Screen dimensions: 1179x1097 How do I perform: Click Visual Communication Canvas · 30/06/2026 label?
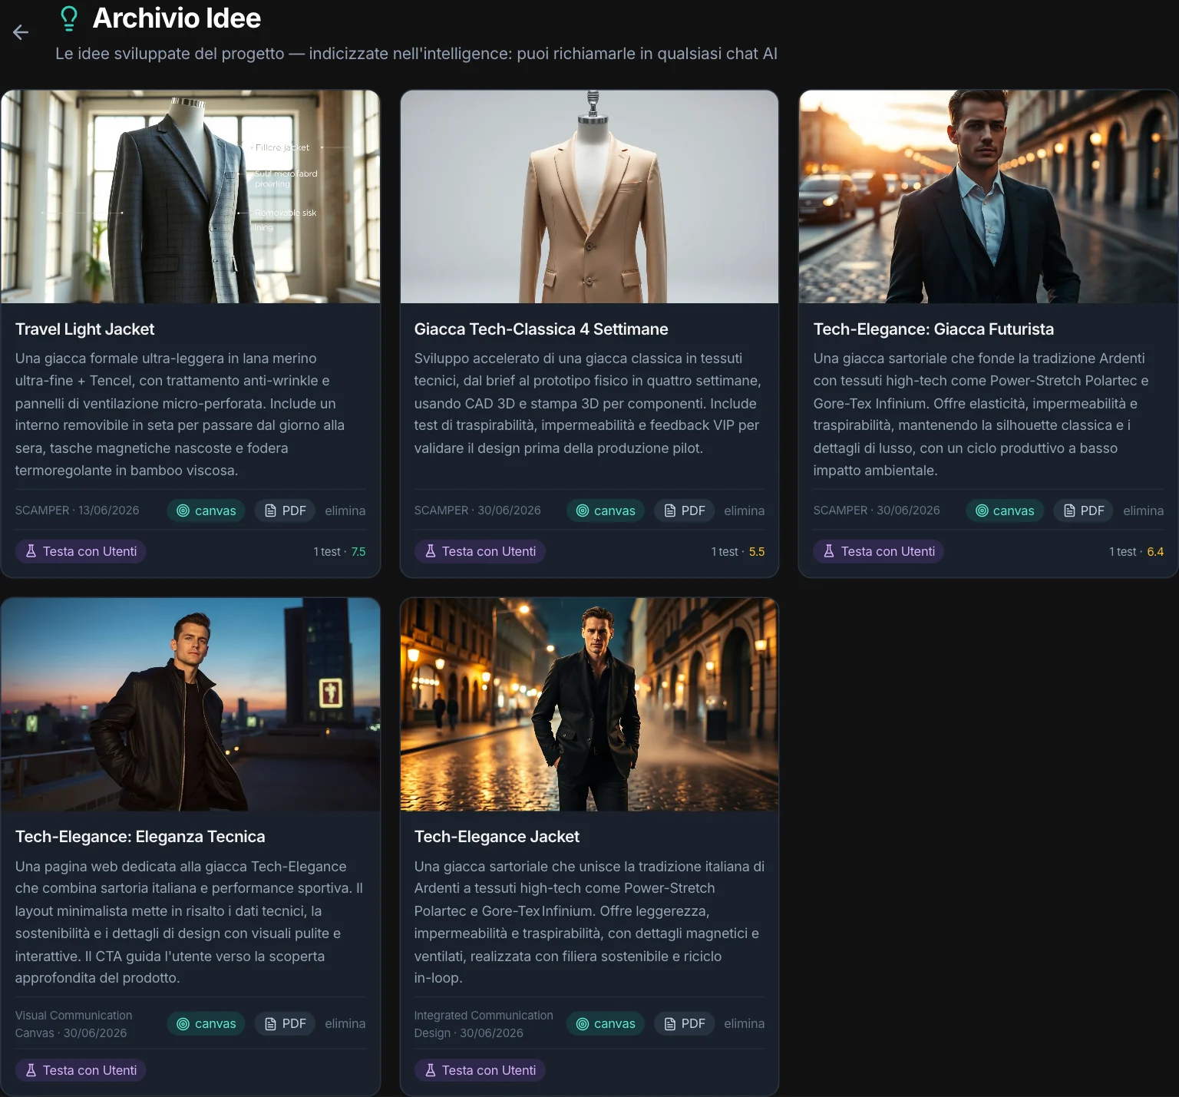click(x=74, y=1024)
